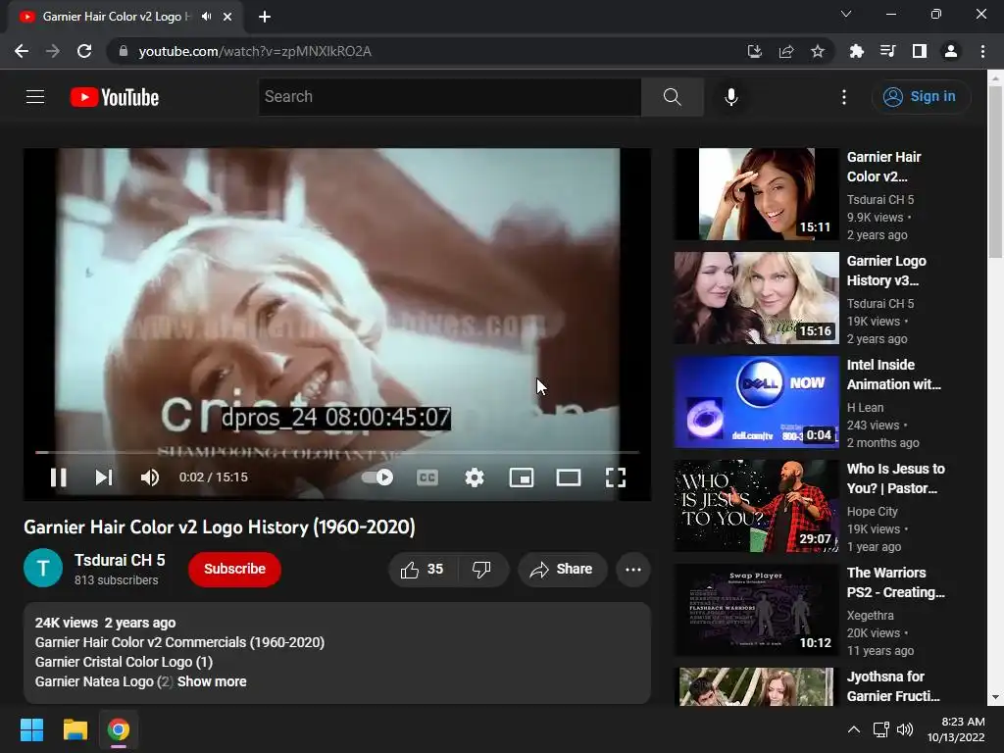Open Chrome extensions puzzle icon
The height and width of the screenshot is (753, 1004).
857,51
